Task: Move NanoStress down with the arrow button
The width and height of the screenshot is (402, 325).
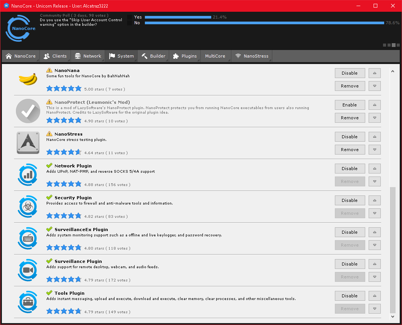Action: [x=375, y=150]
